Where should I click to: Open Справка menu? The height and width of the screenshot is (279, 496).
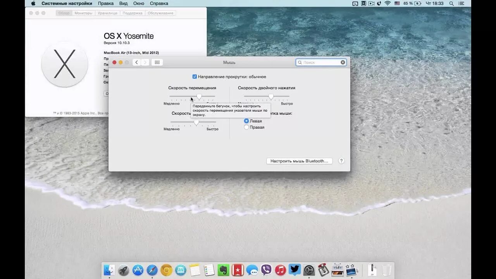point(159,3)
